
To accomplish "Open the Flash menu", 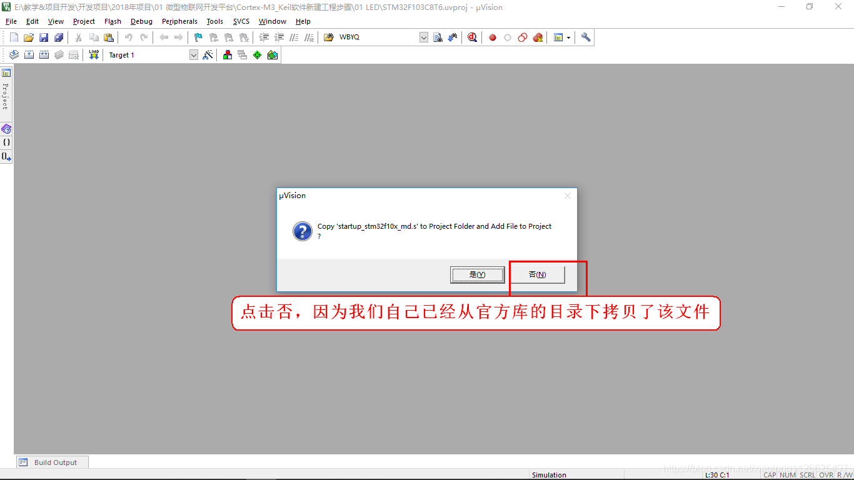I will point(113,21).
